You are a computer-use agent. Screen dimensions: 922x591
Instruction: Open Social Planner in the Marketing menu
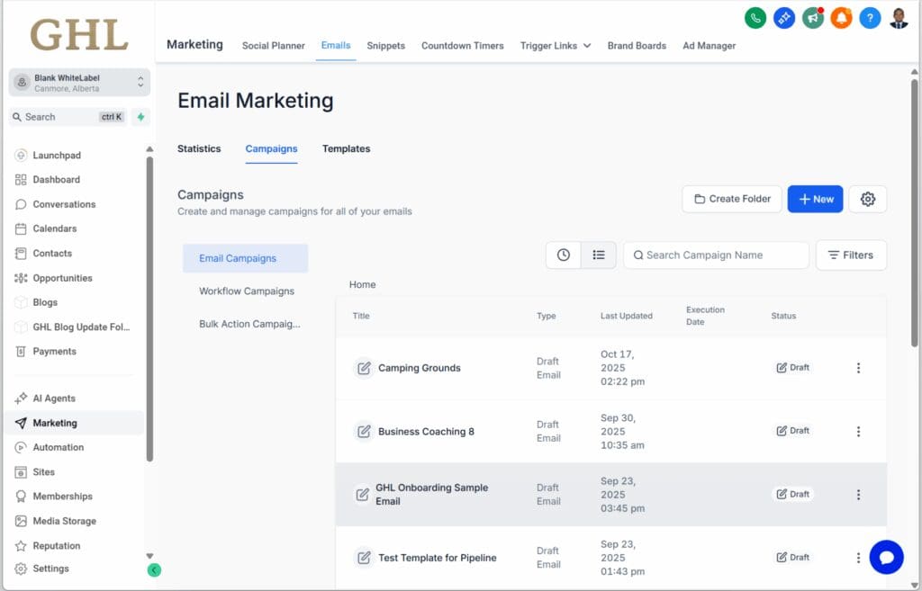(273, 46)
